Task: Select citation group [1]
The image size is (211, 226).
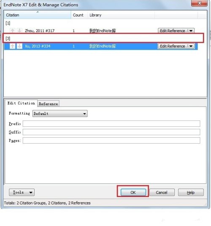Action: click(x=8, y=23)
